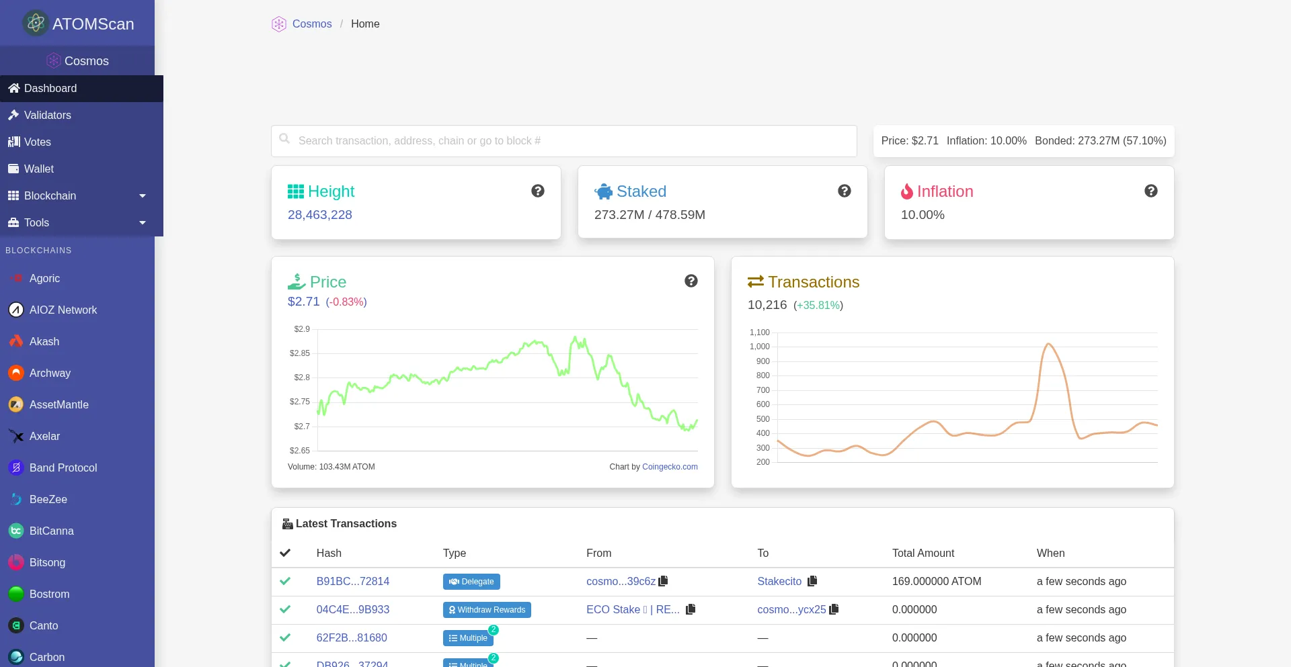1291x667 pixels.
Task: Expand the Tools menu dropdown
Action: coord(142,222)
